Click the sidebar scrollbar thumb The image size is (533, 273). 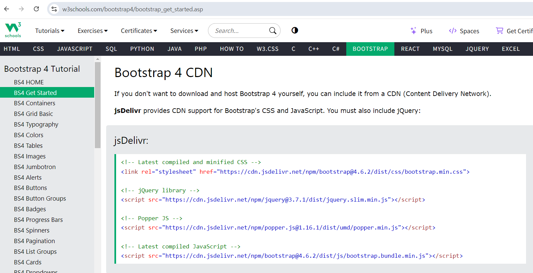click(x=98, y=105)
